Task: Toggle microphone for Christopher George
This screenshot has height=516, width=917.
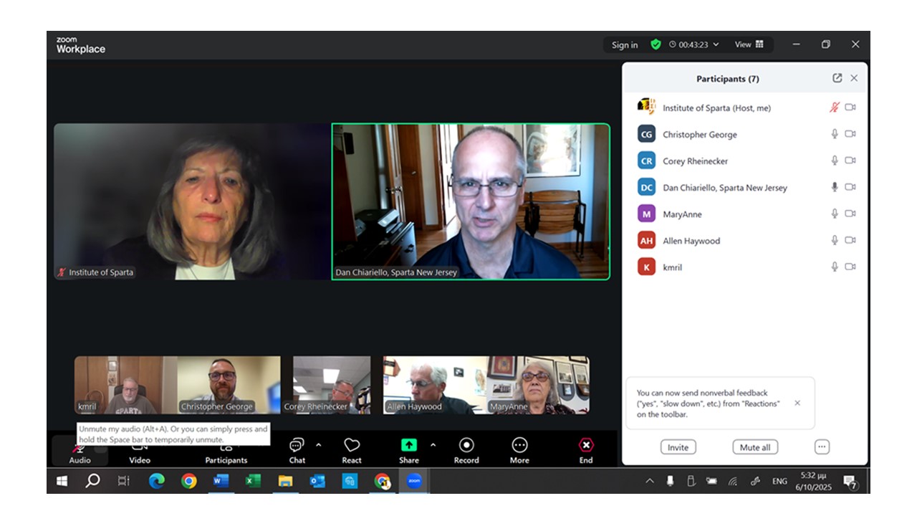Action: pyautogui.click(x=834, y=134)
